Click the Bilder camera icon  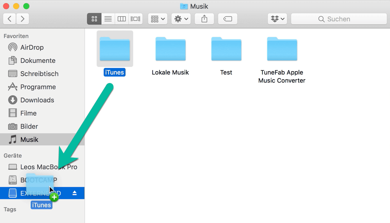pyautogui.click(x=13, y=127)
